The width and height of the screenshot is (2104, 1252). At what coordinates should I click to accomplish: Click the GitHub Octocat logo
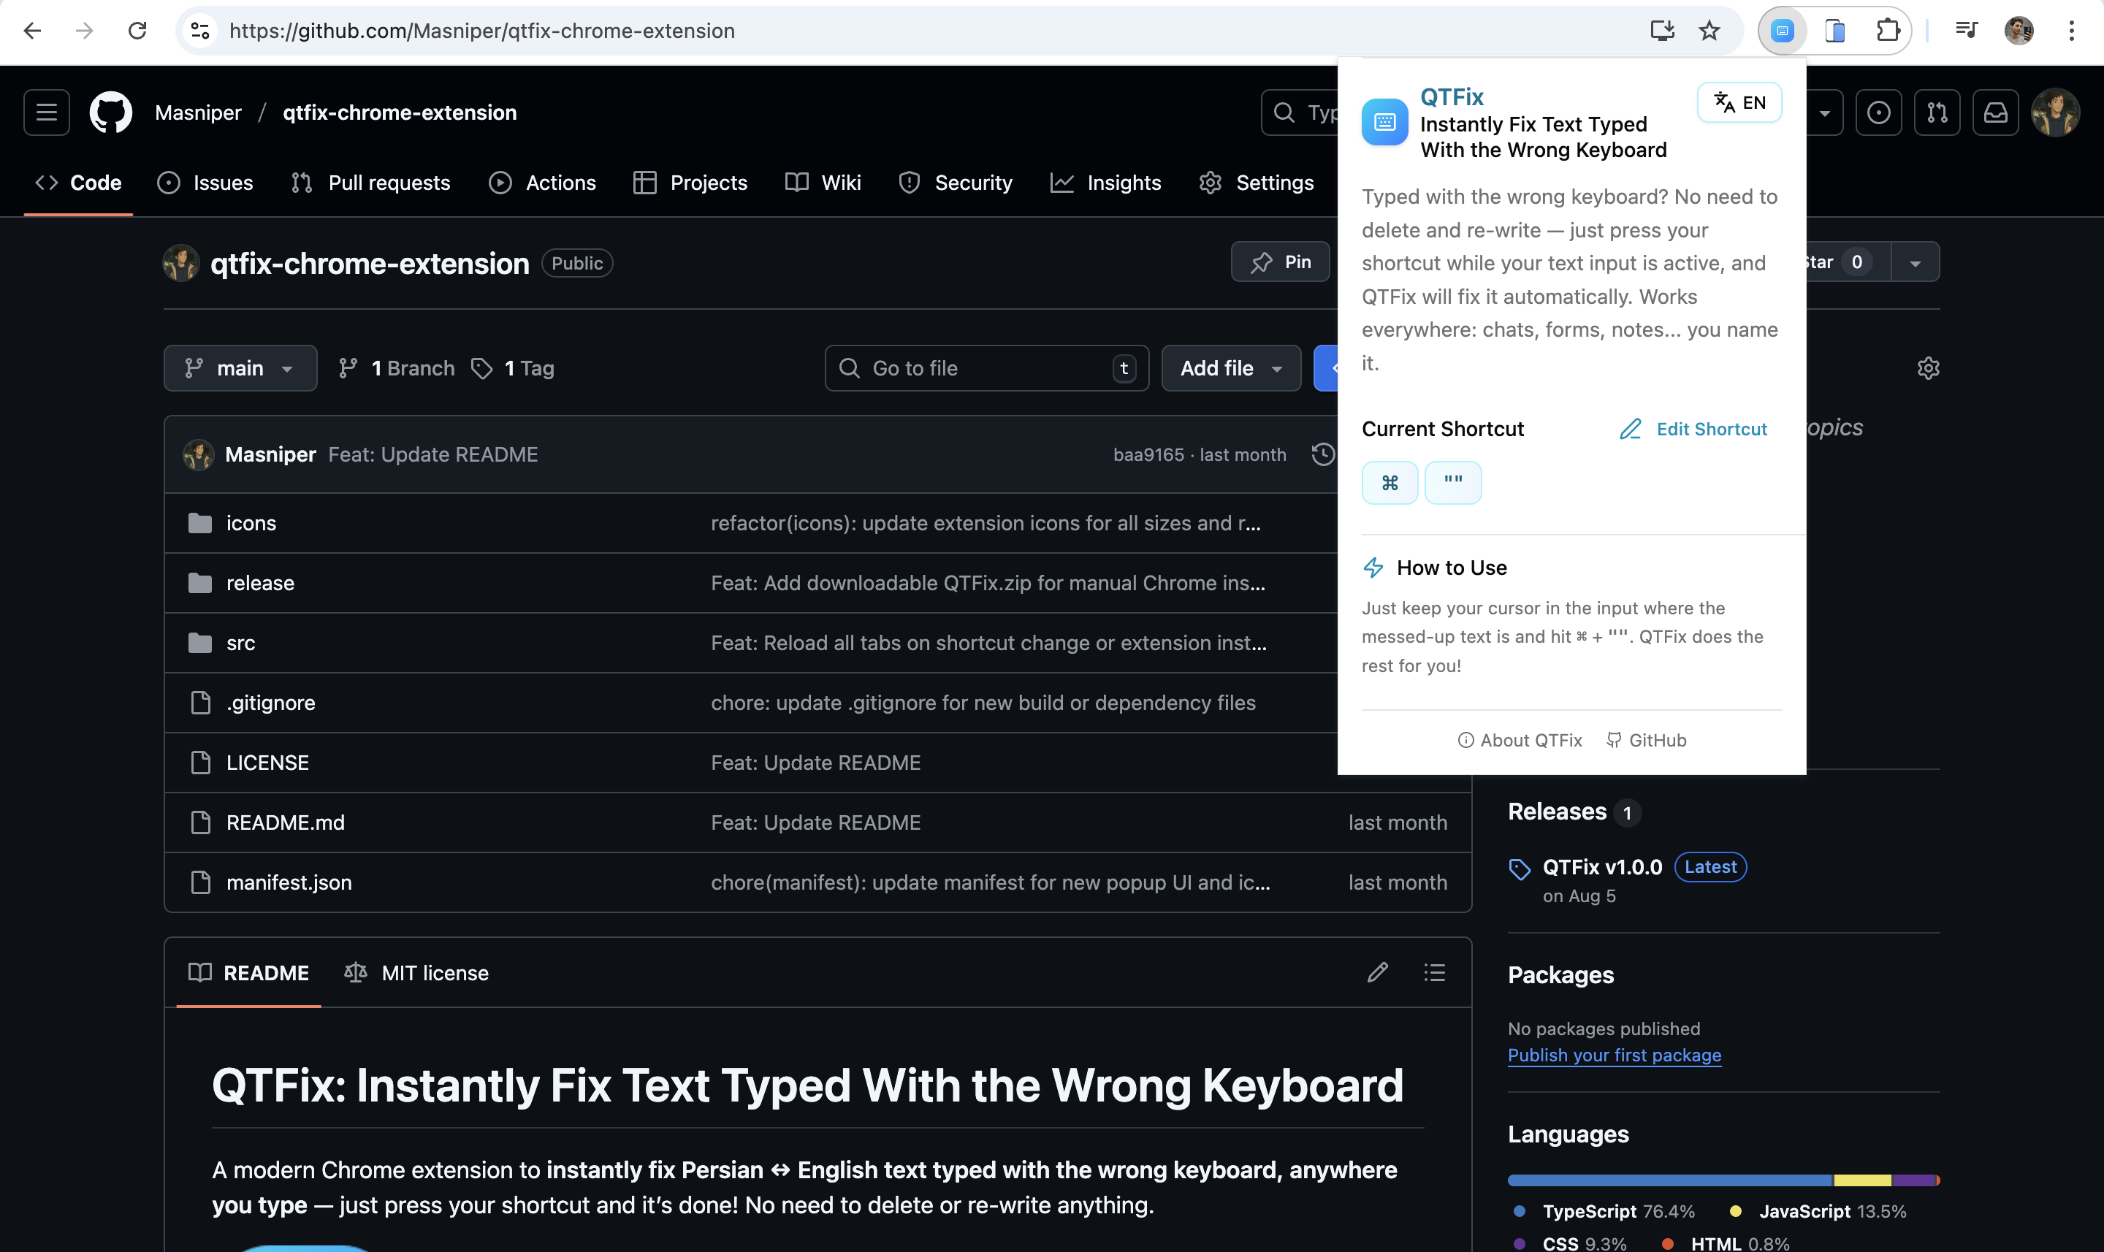point(110,112)
